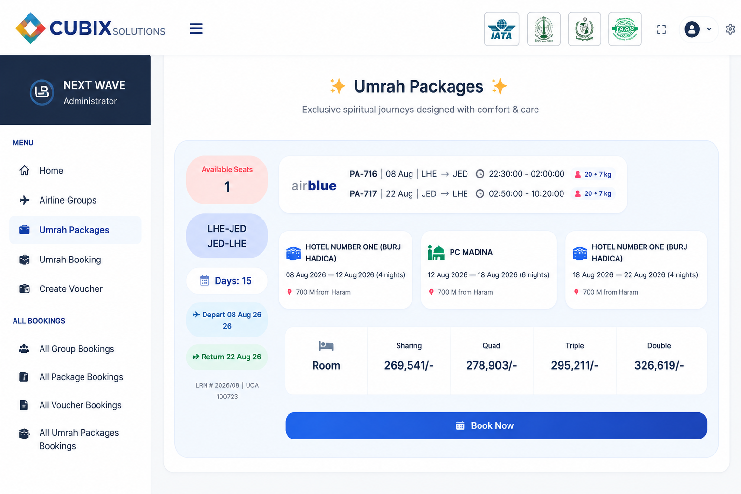Click the PA-717 baggage 20 • 7 kg badge
Screen dimensions: 741x494
(593, 193)
